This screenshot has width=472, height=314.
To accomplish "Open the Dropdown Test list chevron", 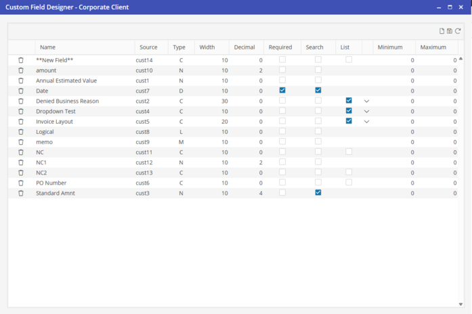I will [x=367, y=111].
